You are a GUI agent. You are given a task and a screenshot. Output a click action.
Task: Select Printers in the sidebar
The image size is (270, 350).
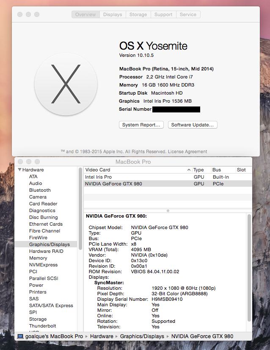[x=38, y=292]
